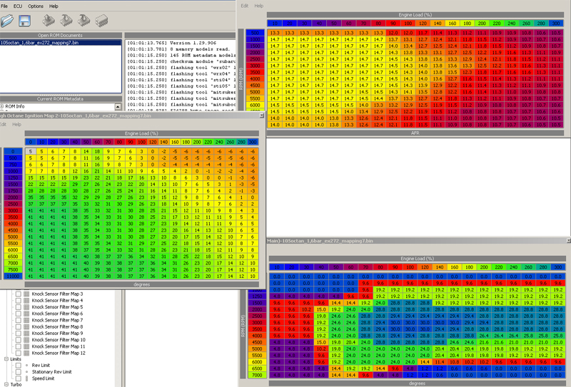Click the load 300 axis cell in Ignition Map 2
Image resolution: width=571 pixels, height=387 pixels.
tap(253, 142)
